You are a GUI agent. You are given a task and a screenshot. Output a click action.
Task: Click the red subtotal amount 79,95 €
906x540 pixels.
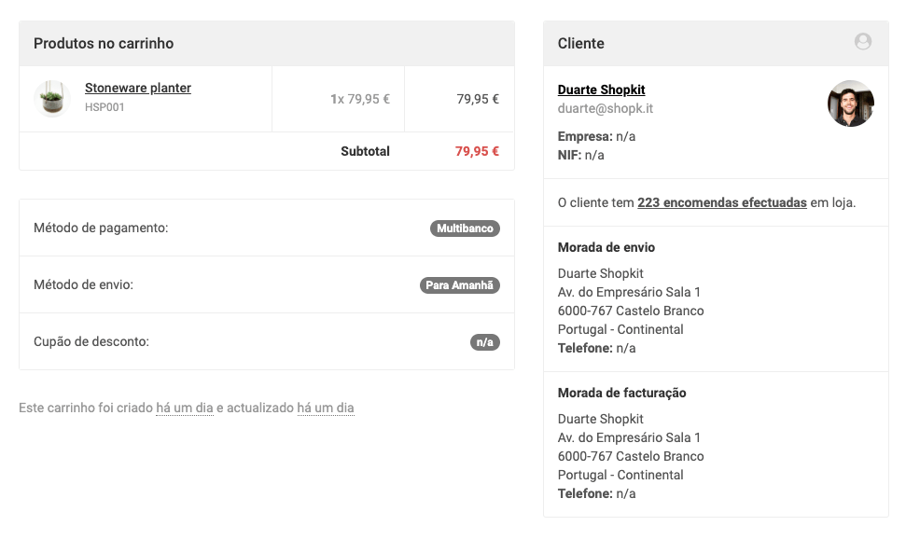[x=477, y=151]
